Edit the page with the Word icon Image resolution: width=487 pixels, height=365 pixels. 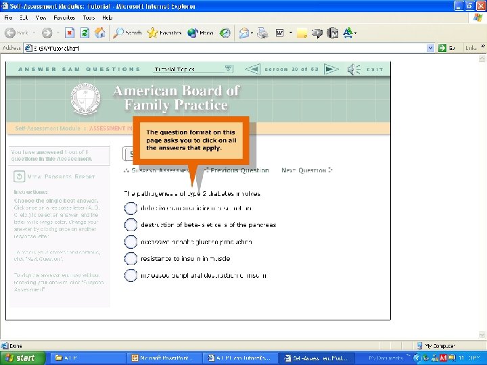(279, 32)
